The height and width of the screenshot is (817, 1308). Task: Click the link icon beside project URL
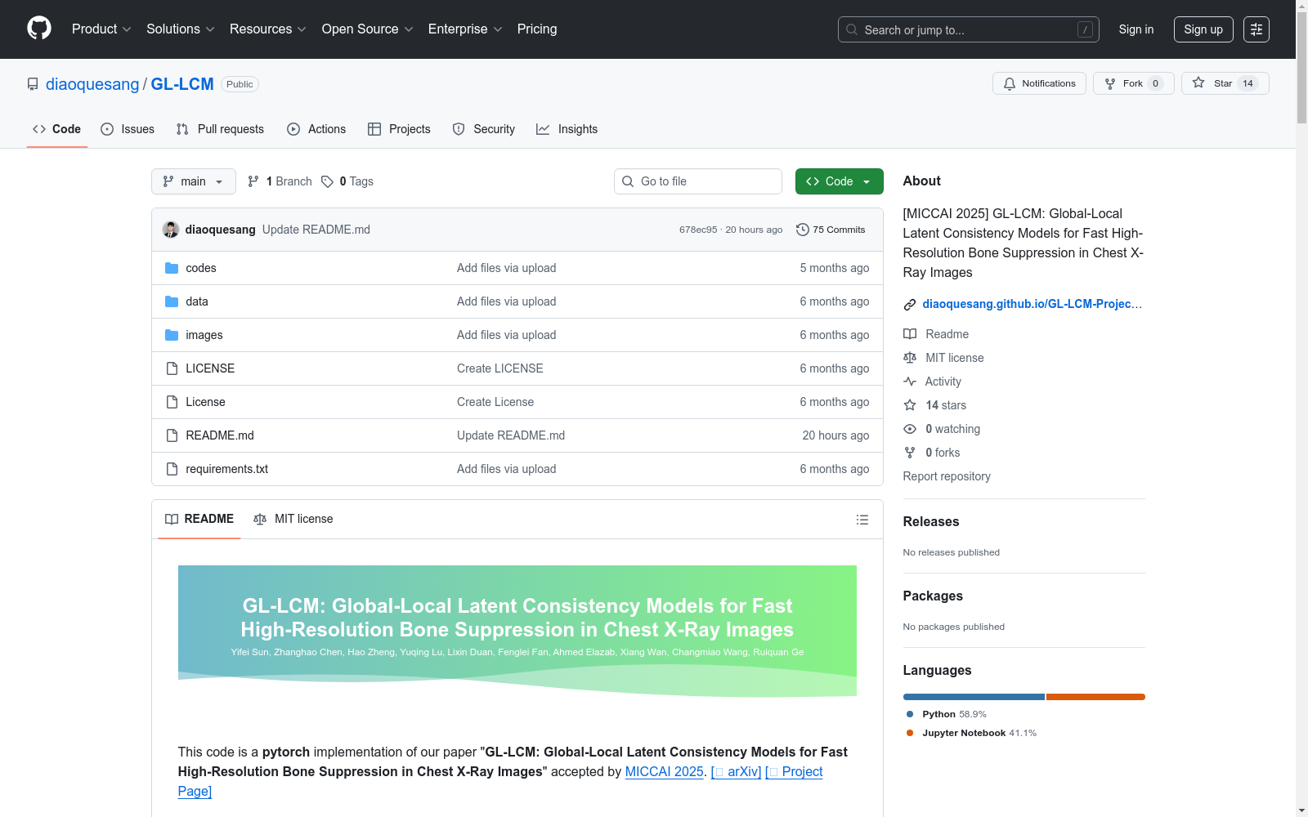(910, 305)
